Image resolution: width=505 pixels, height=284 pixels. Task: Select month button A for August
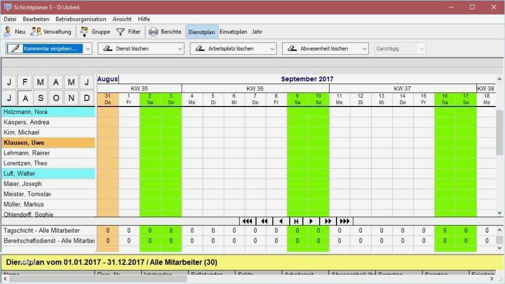coord(24,98)
